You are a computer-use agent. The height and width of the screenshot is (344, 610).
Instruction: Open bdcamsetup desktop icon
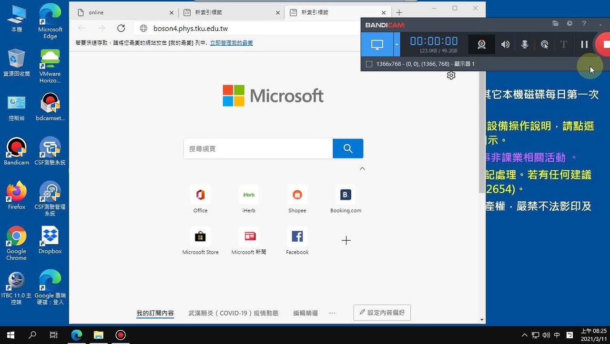tap(50, 108)
